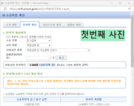This screenshot has height=106, width=134.
Task: Click the scrollbar up arrow
Action: (132, 14)
